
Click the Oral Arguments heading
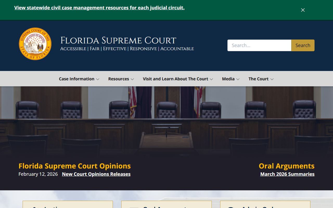pyautogui.click(x=287, y=166)
